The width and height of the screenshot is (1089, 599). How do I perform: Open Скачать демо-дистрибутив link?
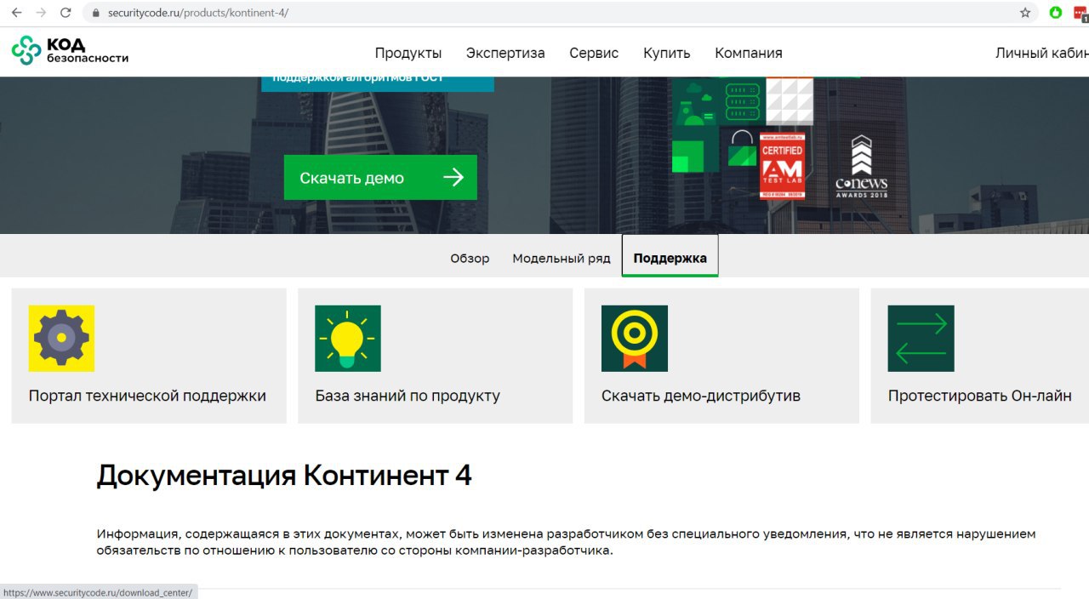701,396
